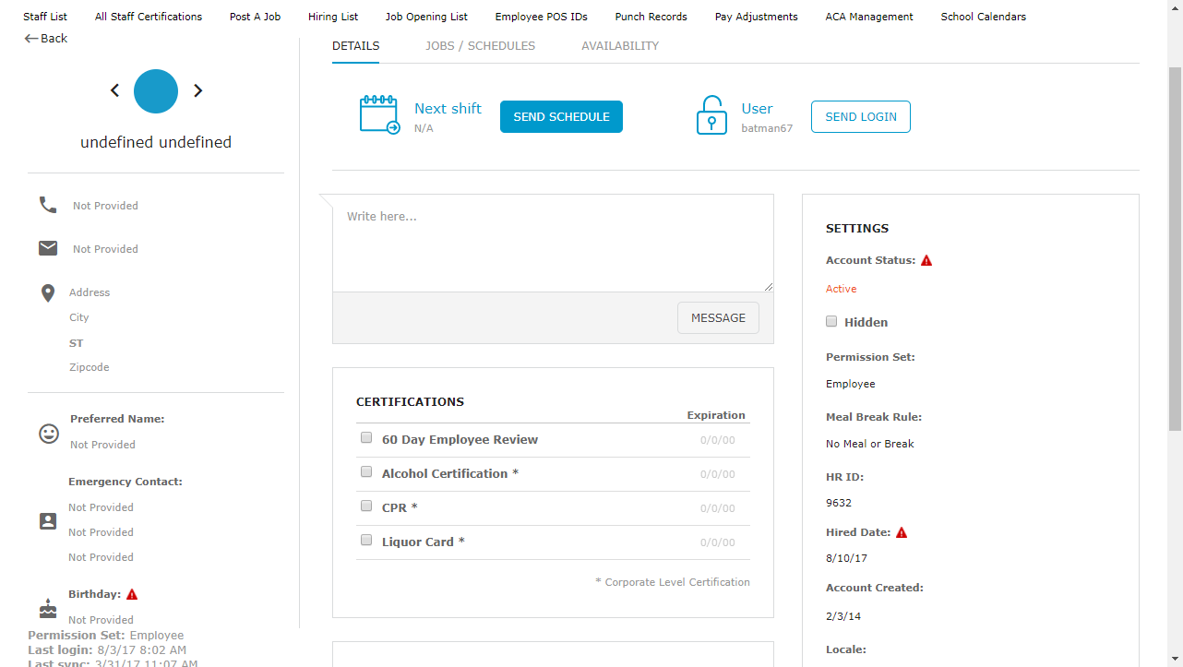
Task: Click the Employee permission set value
Action: point(850,384)
